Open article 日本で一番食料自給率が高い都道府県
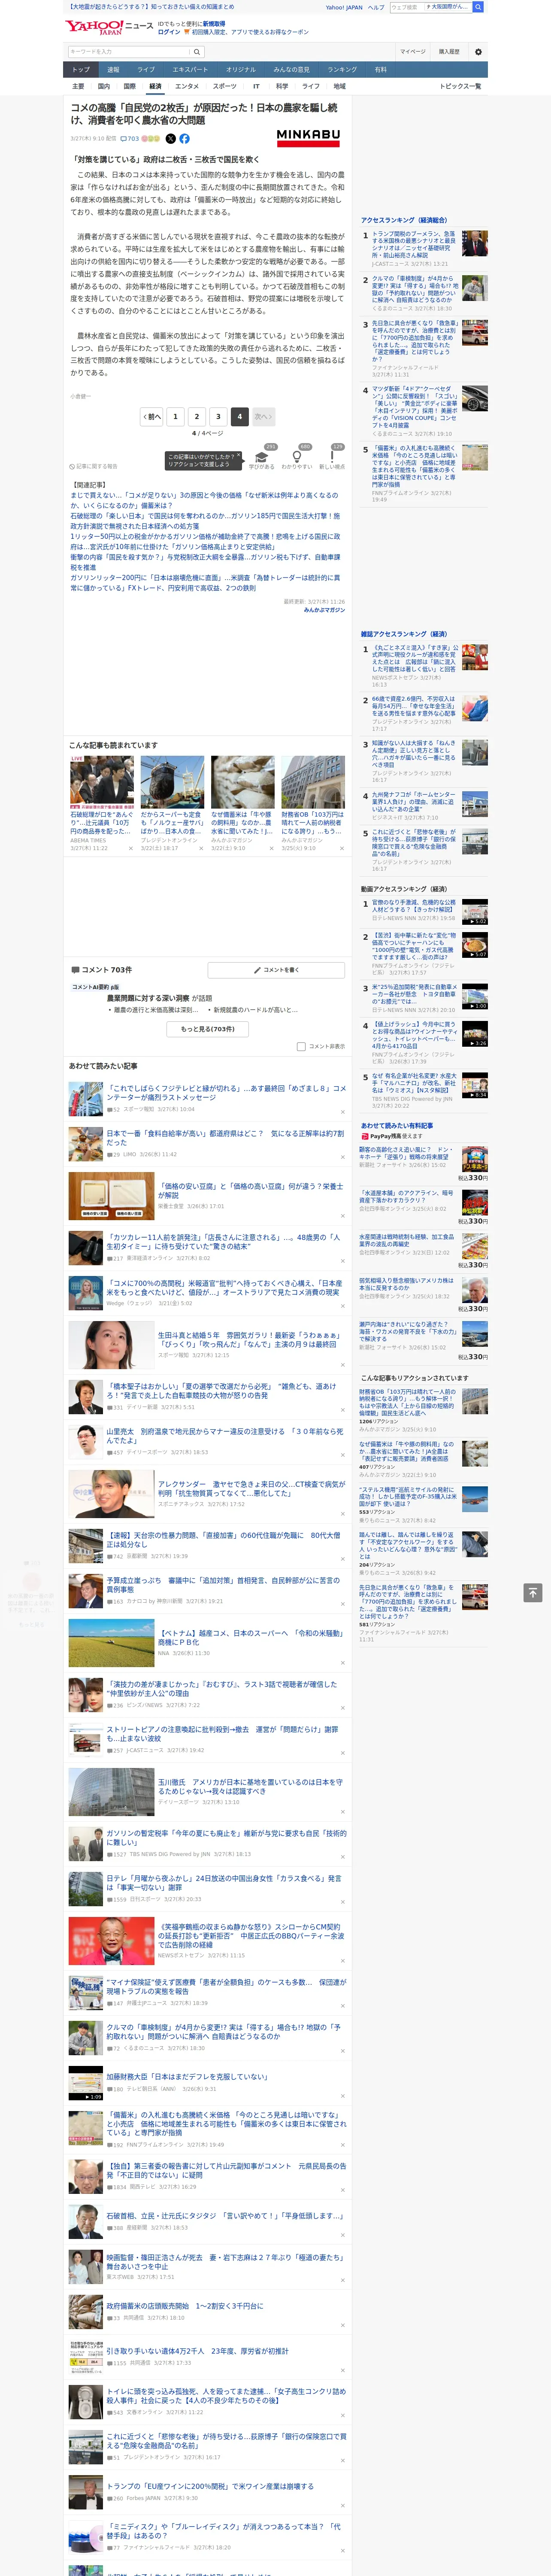The image size is (551, 2576). click(225, 1139)
